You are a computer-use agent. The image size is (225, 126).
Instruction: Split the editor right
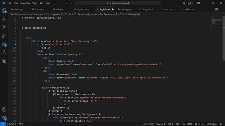point(216,9)
